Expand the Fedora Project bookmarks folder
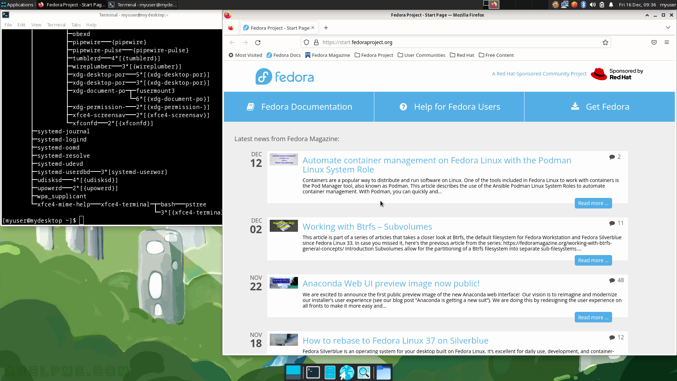This screenshot has width=677, height=381. 374,55
